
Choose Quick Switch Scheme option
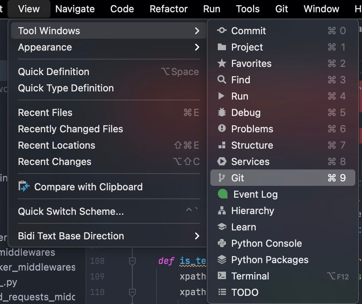click(71, 211)
